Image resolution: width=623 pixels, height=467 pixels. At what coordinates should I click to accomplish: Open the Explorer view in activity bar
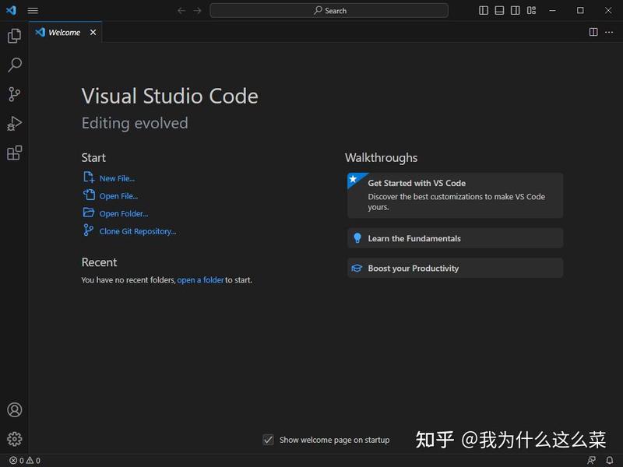pos(14,36)
